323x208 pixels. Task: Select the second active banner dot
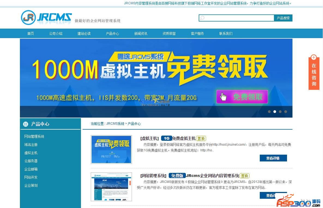coord(274,112)
